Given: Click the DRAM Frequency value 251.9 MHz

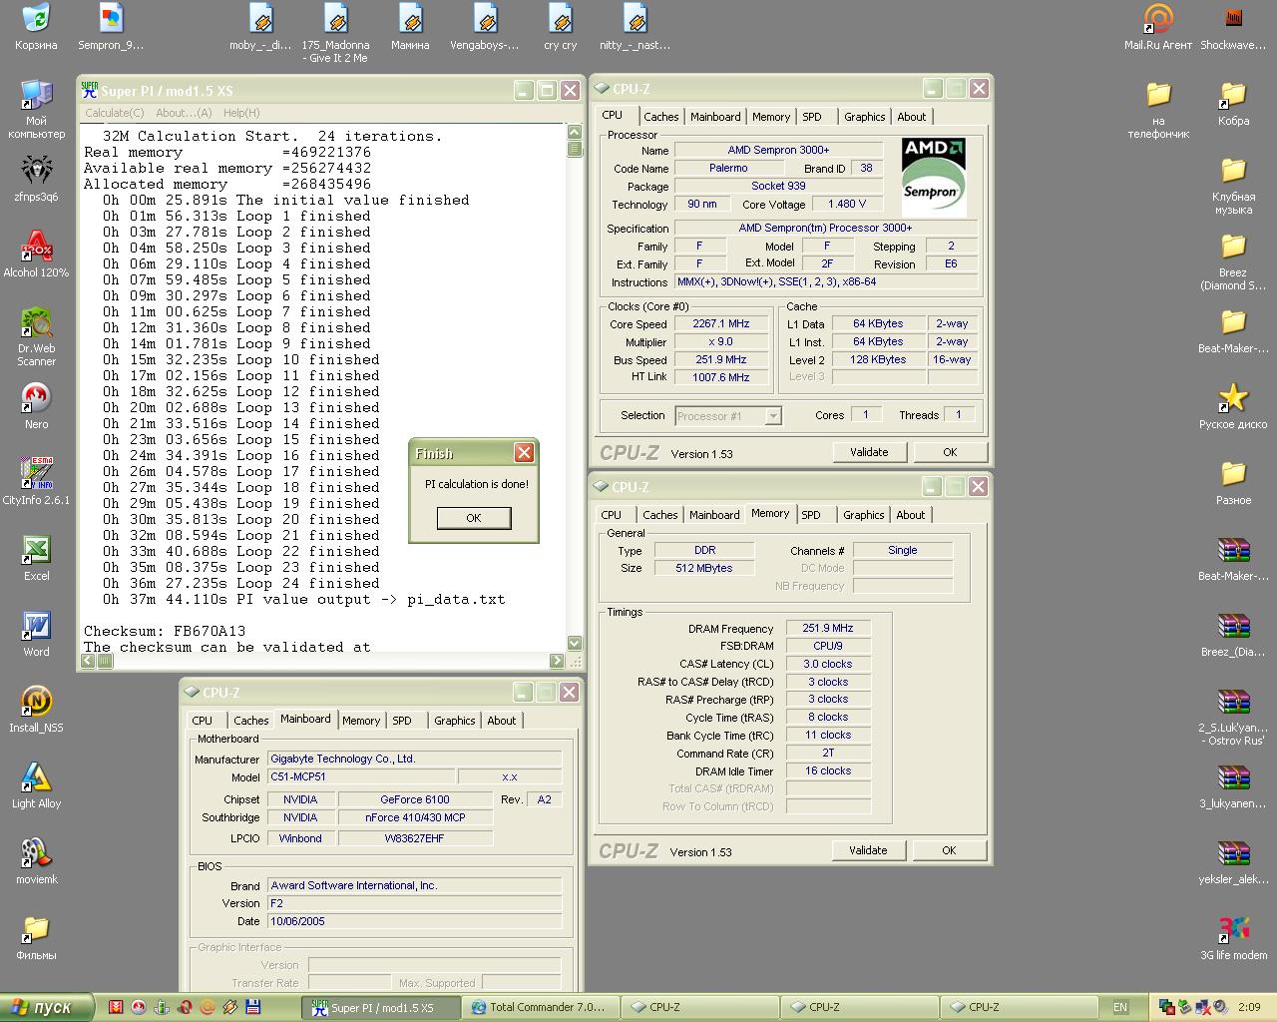Looking at the screenshot, I should [828, 629].
